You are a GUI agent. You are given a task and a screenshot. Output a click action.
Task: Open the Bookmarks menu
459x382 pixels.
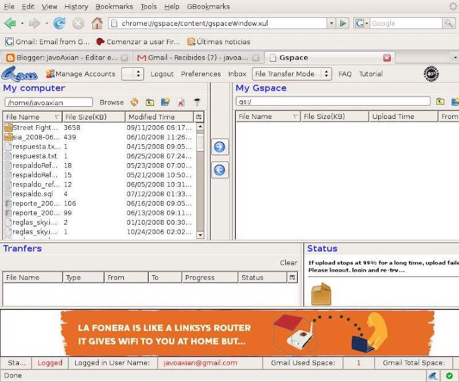click(114, 6)
